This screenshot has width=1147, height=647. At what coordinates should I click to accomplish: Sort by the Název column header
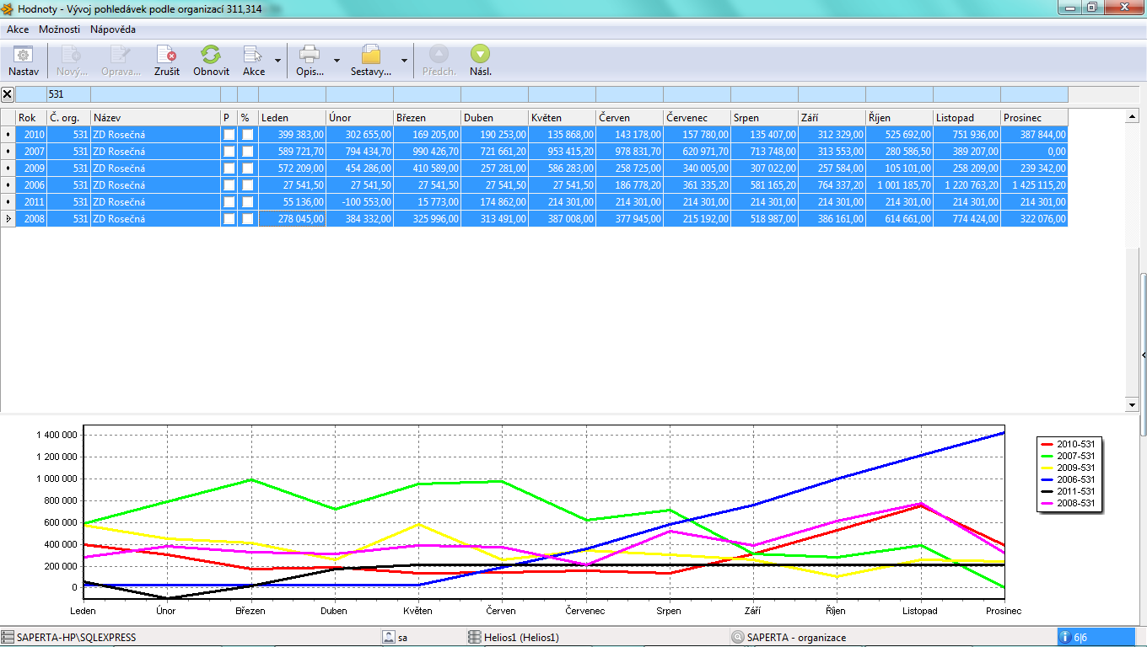(155, 118)
